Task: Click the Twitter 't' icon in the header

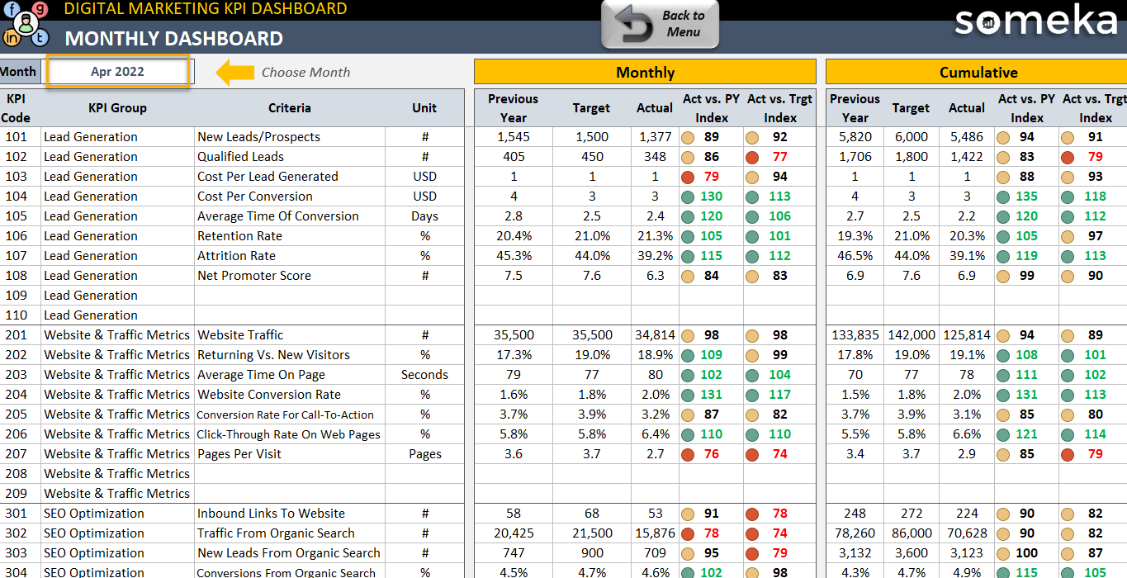Action: click(41, 39)
